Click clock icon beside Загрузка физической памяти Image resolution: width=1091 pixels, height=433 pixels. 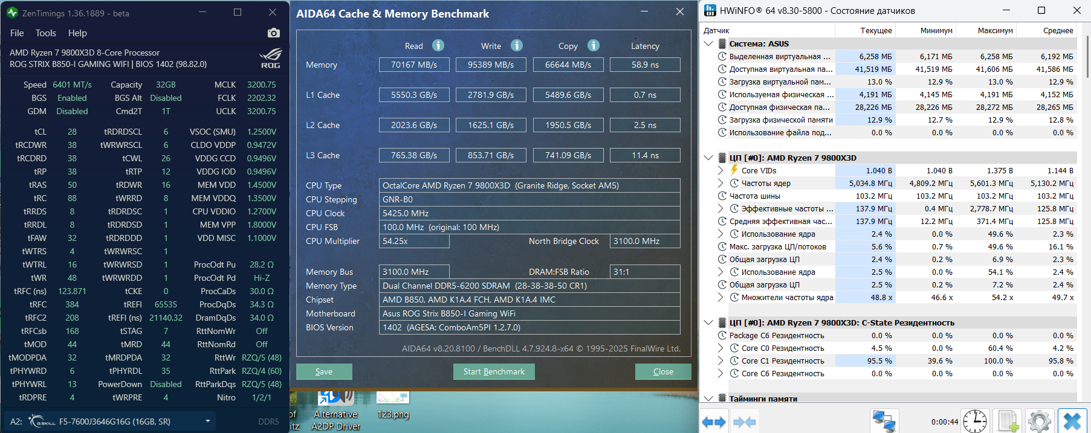click(722, 120)
